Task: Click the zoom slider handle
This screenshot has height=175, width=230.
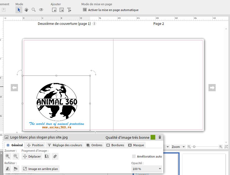Action: 194,147
